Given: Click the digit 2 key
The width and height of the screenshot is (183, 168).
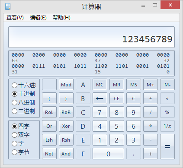Looking at the screenshot, I should (x=117, y=140).
